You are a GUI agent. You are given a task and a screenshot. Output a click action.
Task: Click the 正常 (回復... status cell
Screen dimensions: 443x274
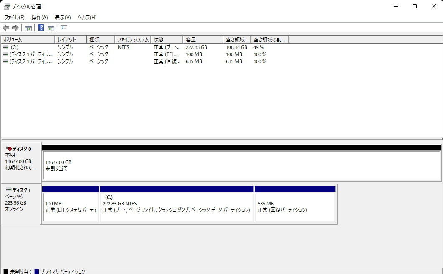click(167, 61)
